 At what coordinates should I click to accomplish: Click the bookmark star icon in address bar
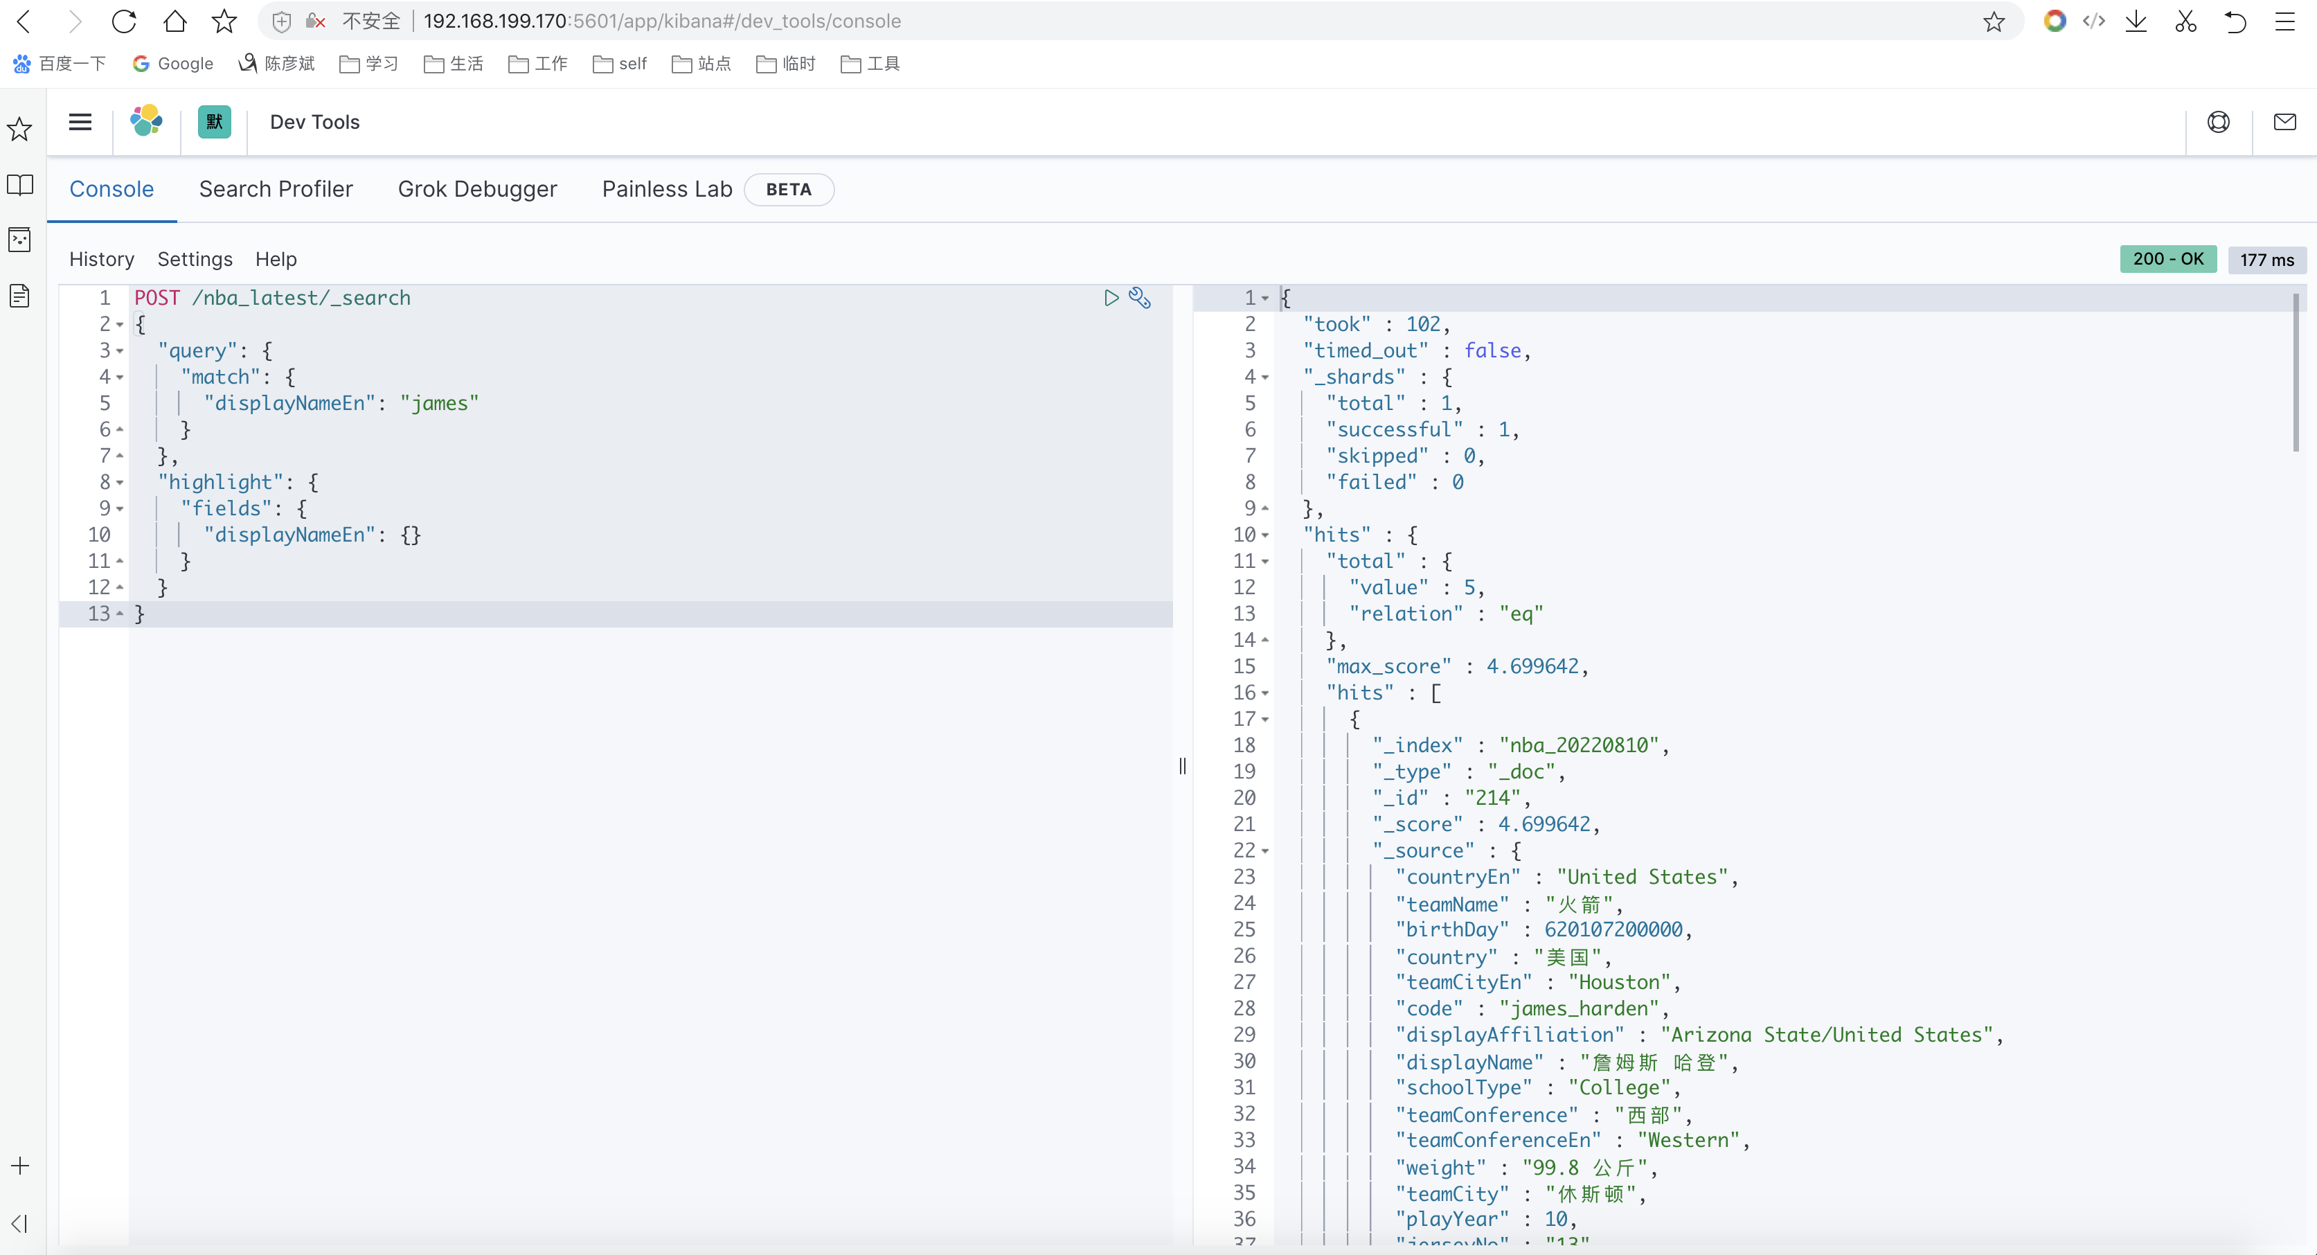pos(1996,20)
